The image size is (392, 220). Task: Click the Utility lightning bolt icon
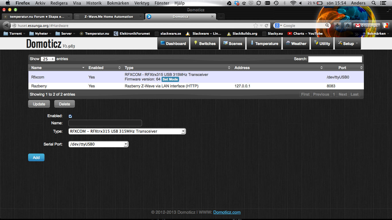click(x=316, y=43)
